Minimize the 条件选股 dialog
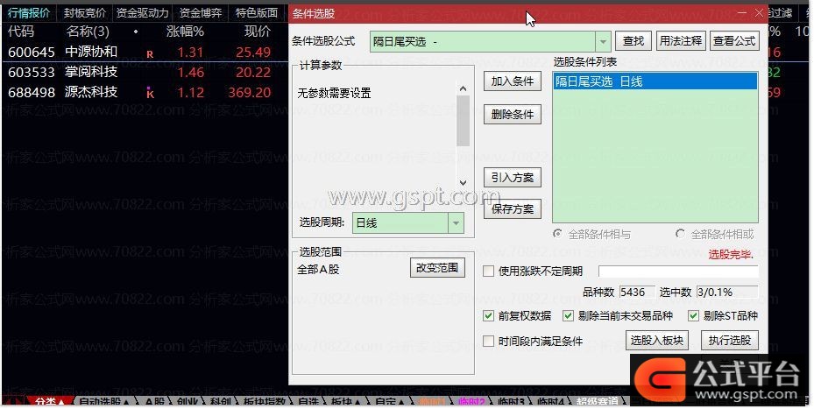This screenshot has height=409, width=814. 740,13
